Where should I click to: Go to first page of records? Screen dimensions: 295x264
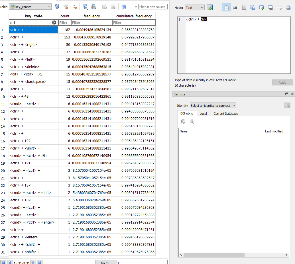[3, 262]
